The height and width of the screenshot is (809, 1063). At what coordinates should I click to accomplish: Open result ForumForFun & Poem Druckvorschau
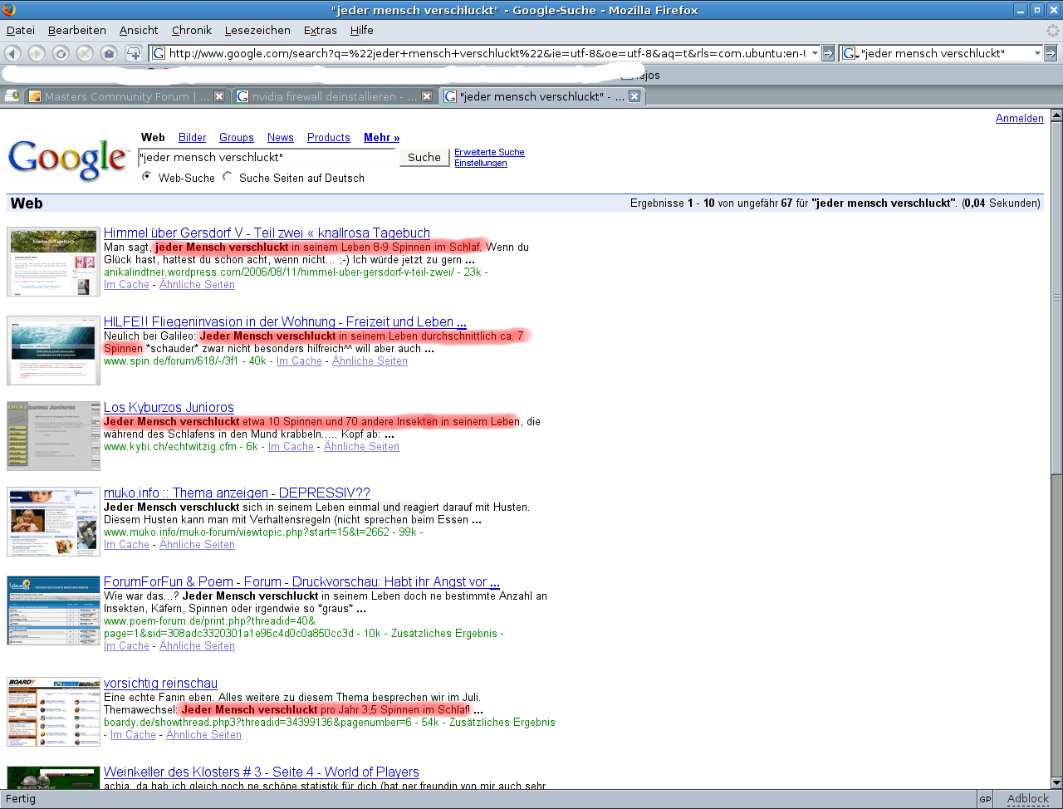301,582
